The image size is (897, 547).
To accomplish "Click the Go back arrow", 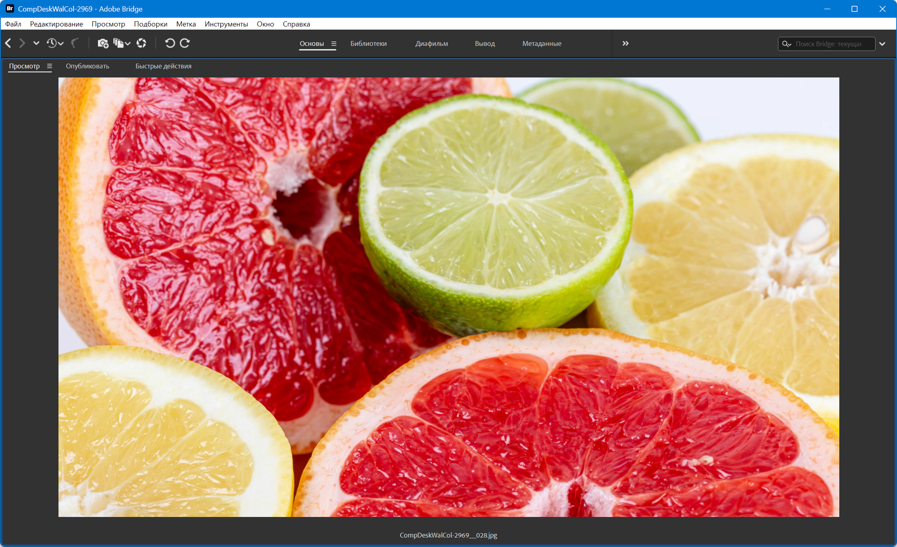I will 8,43.
